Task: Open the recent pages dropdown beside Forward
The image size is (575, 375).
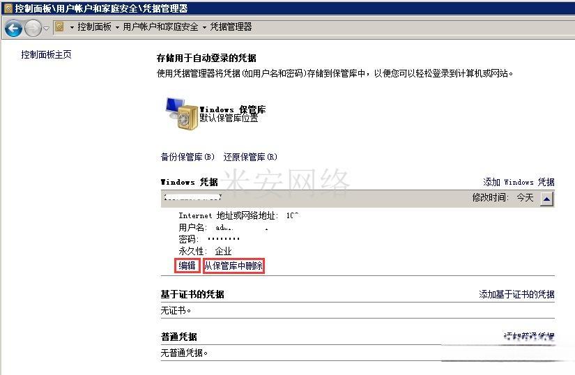Action: click(46, 28)
